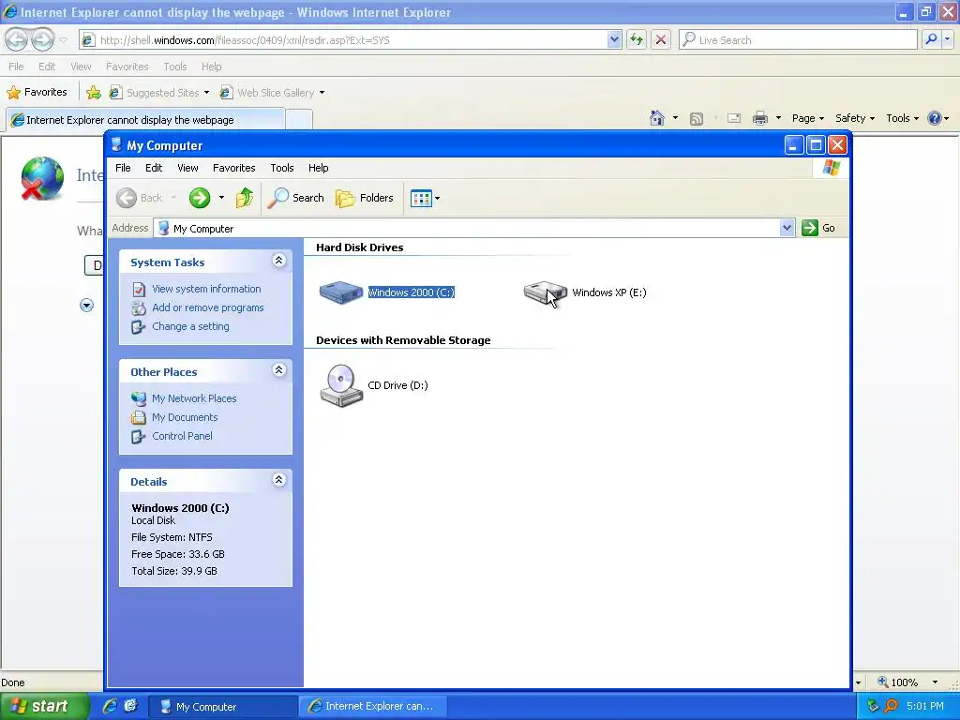Open a new tab in Internet Explorer

pos(299,119)
